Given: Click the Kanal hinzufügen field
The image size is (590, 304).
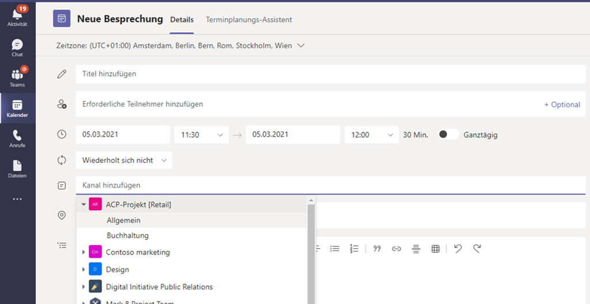Looking at the screenshot, I should click(x=330, y=185).
